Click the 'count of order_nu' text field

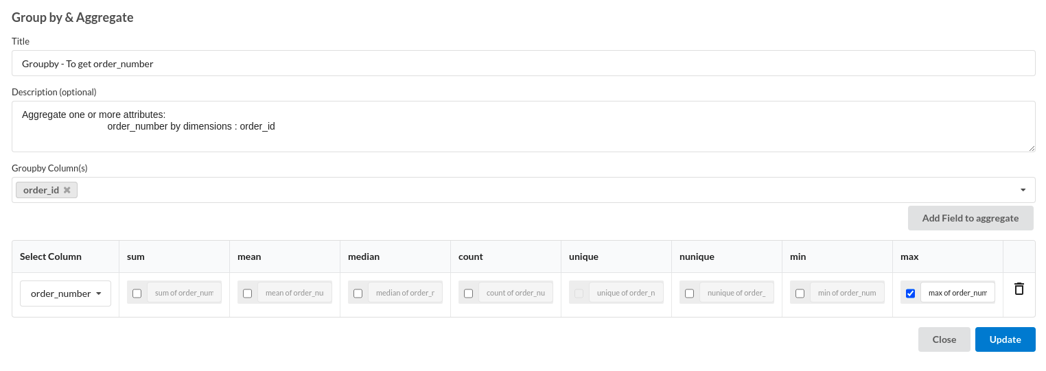coord(515,293)
